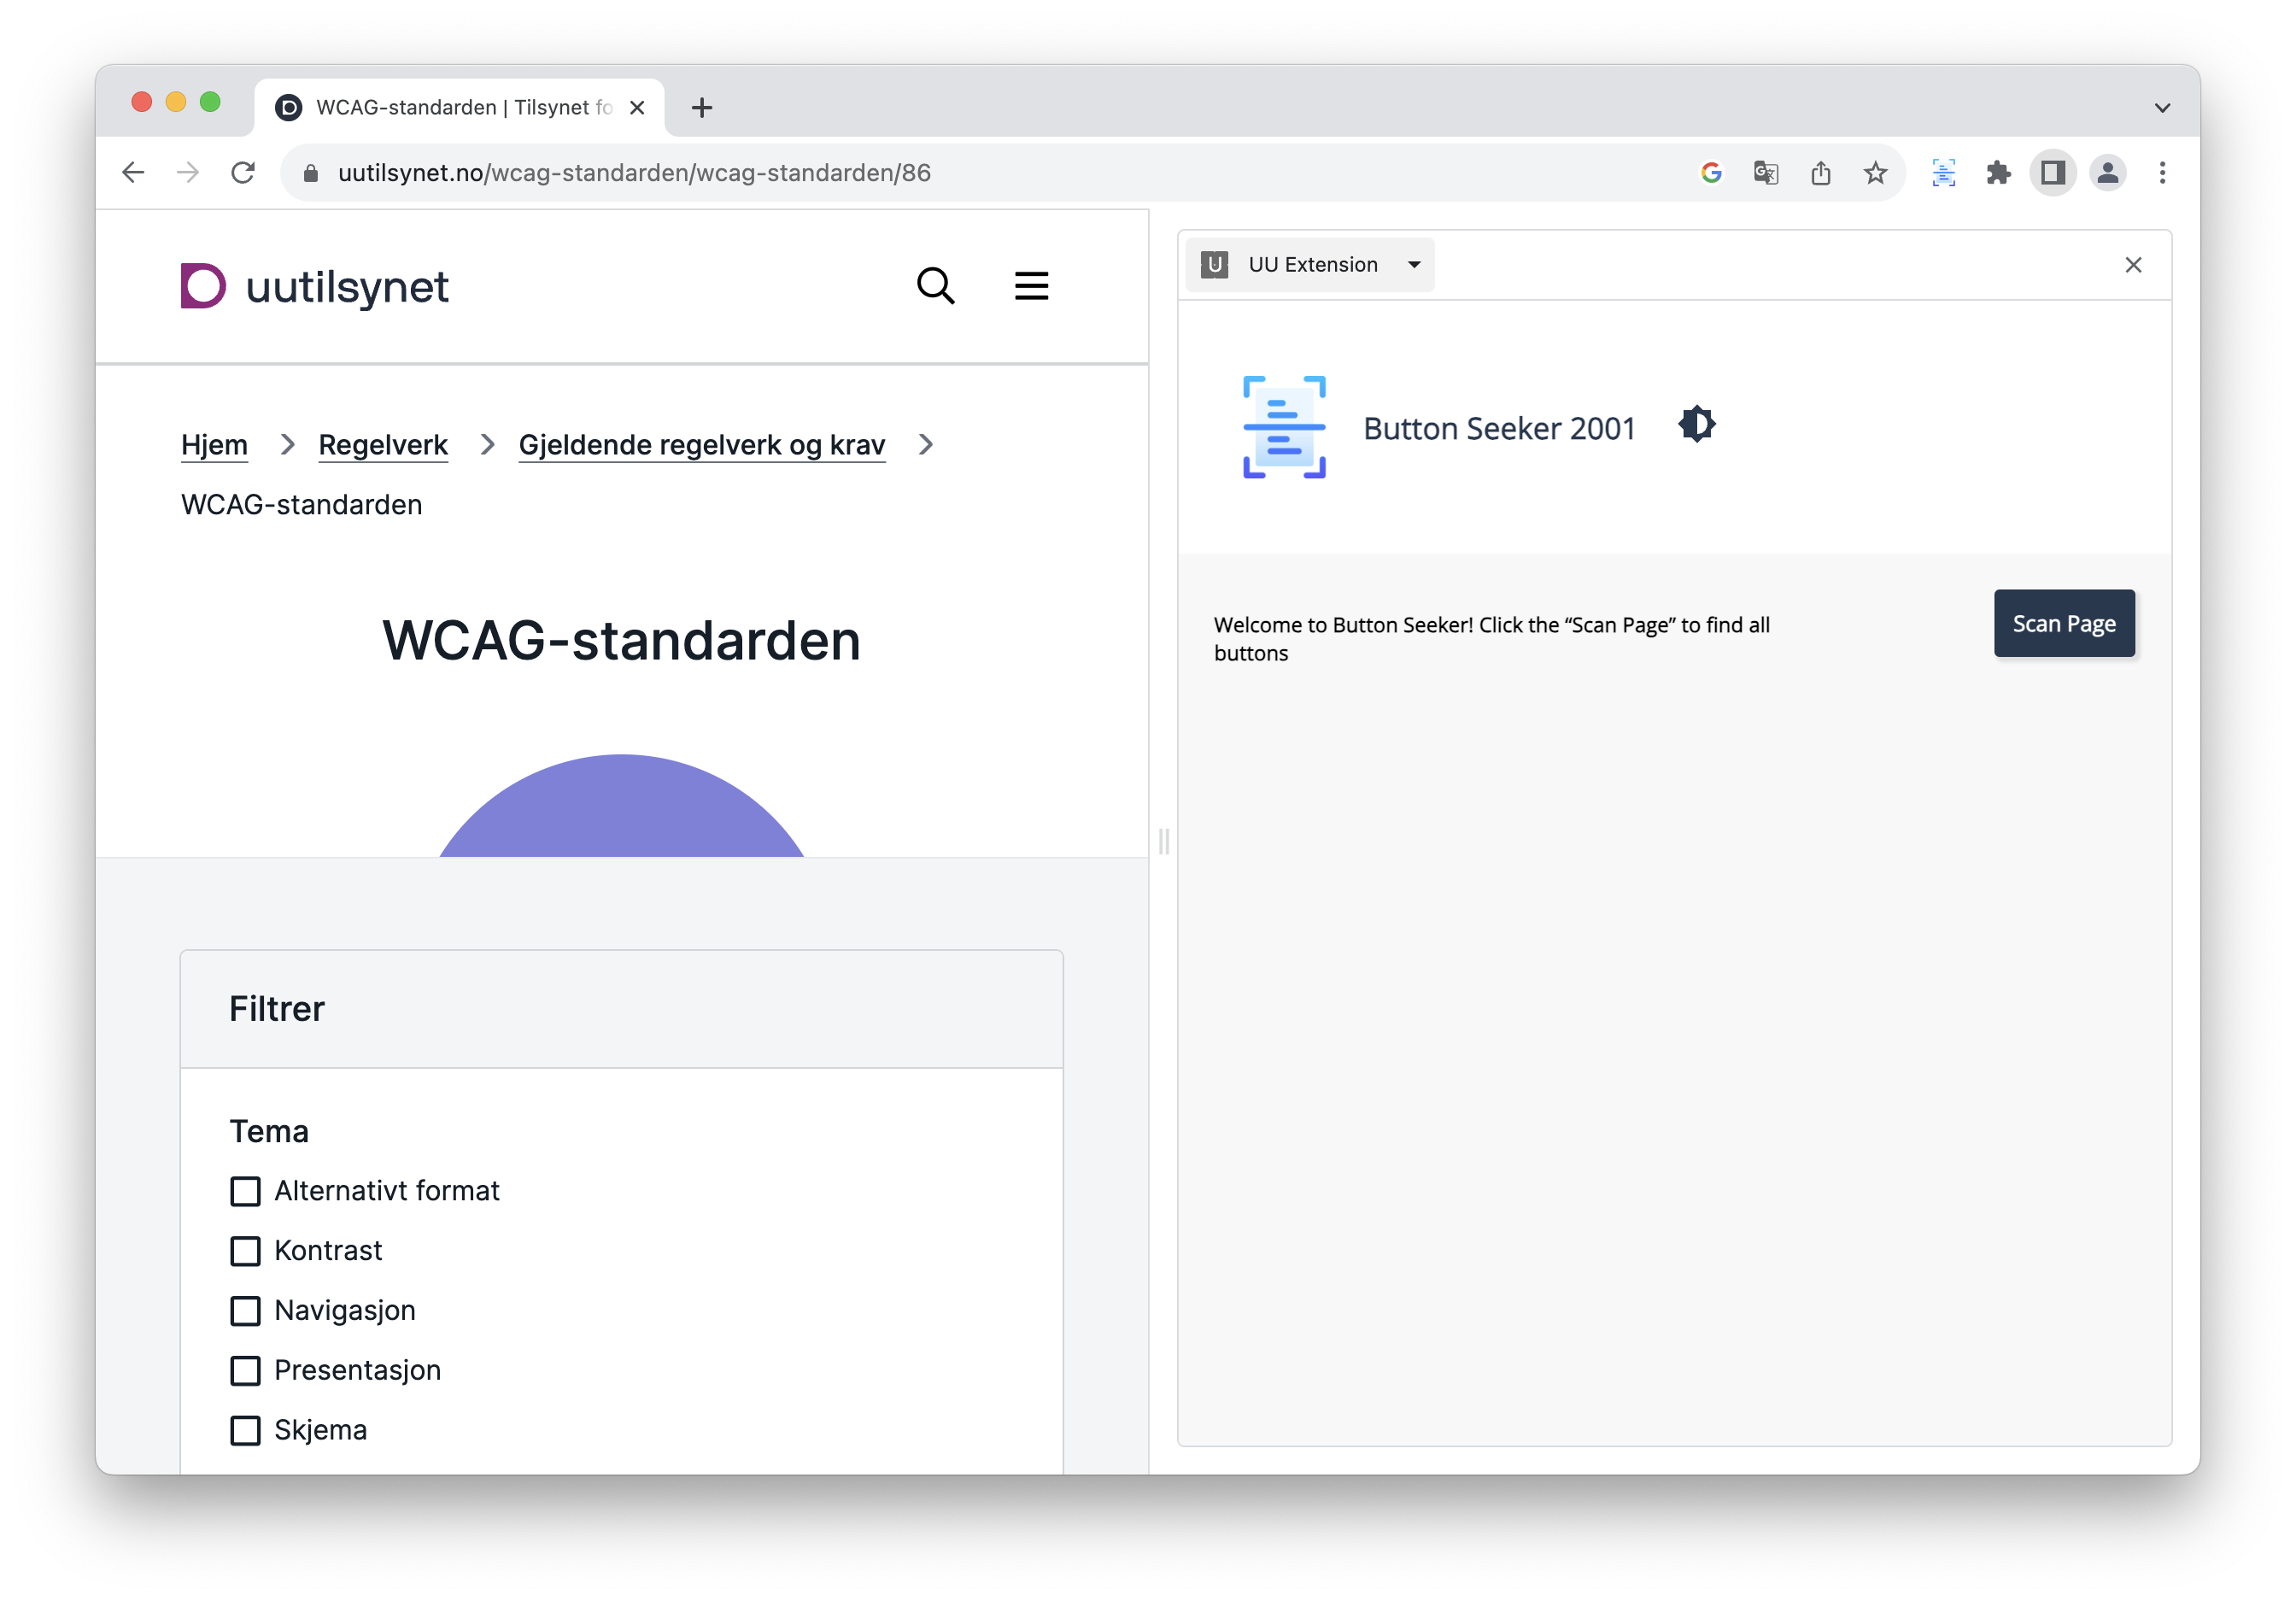
Task: Toggle the side panel icon
Action: point(2053,173)
